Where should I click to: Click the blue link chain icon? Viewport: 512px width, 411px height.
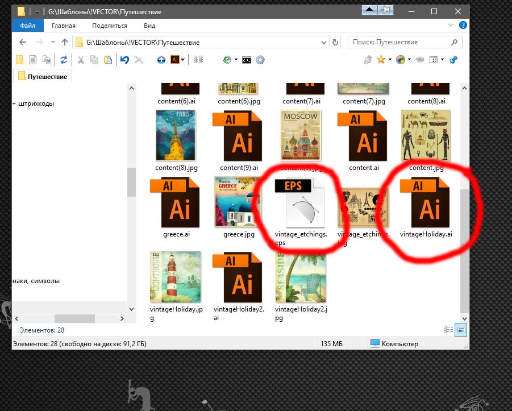tap(453, 60)
